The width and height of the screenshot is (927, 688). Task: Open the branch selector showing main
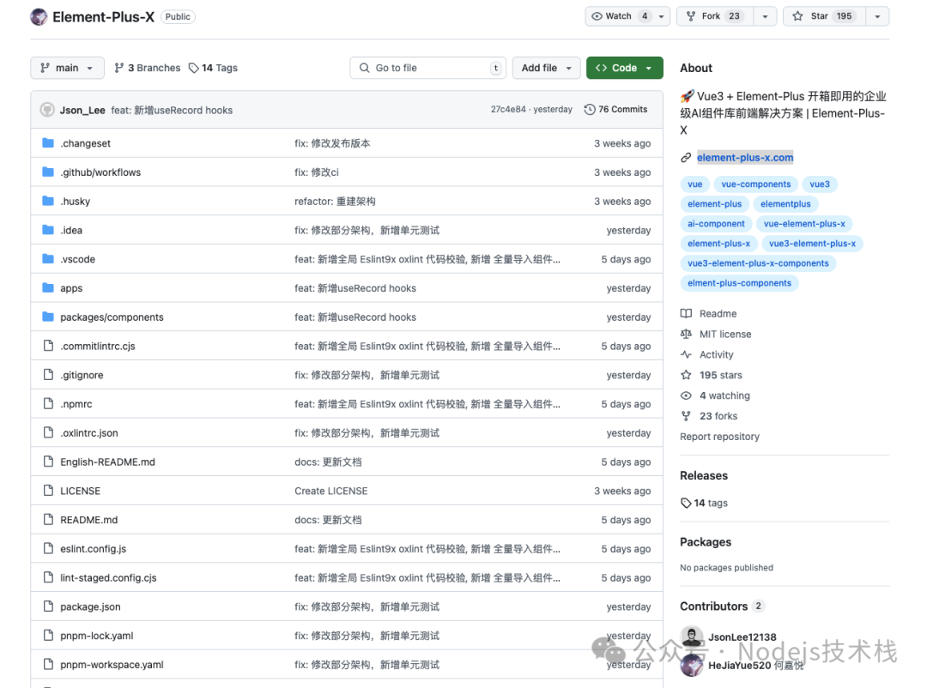66,68
